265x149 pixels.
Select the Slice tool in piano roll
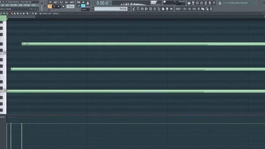(x=27, y=13)
